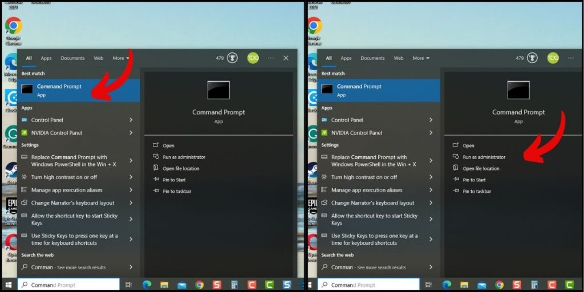Image resolution: width=584 pixels, height=292 pixels.
Task: Click red S Snagit icon in right taskbar
Action: tap(517, 285)
